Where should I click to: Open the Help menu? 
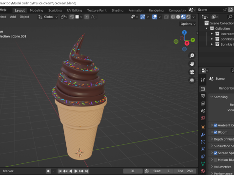click(x=3, y=10)
